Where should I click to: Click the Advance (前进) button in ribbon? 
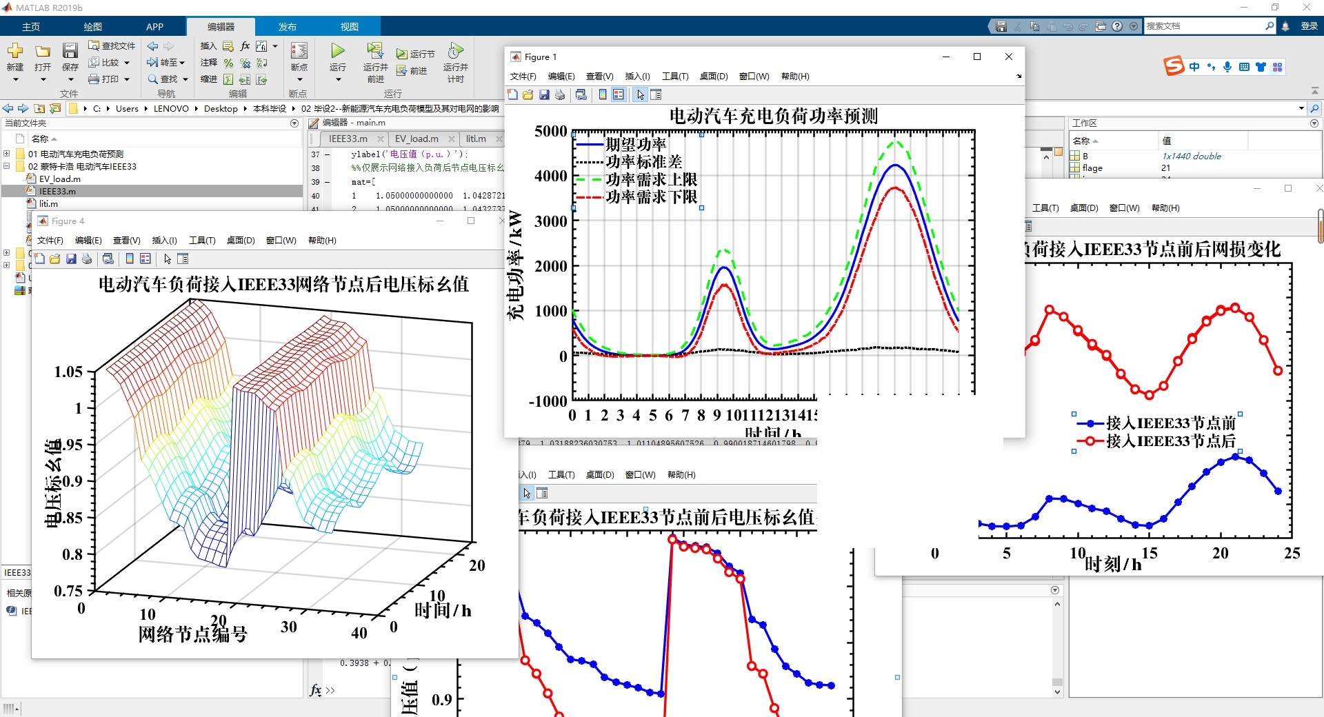tap(412, 70)
